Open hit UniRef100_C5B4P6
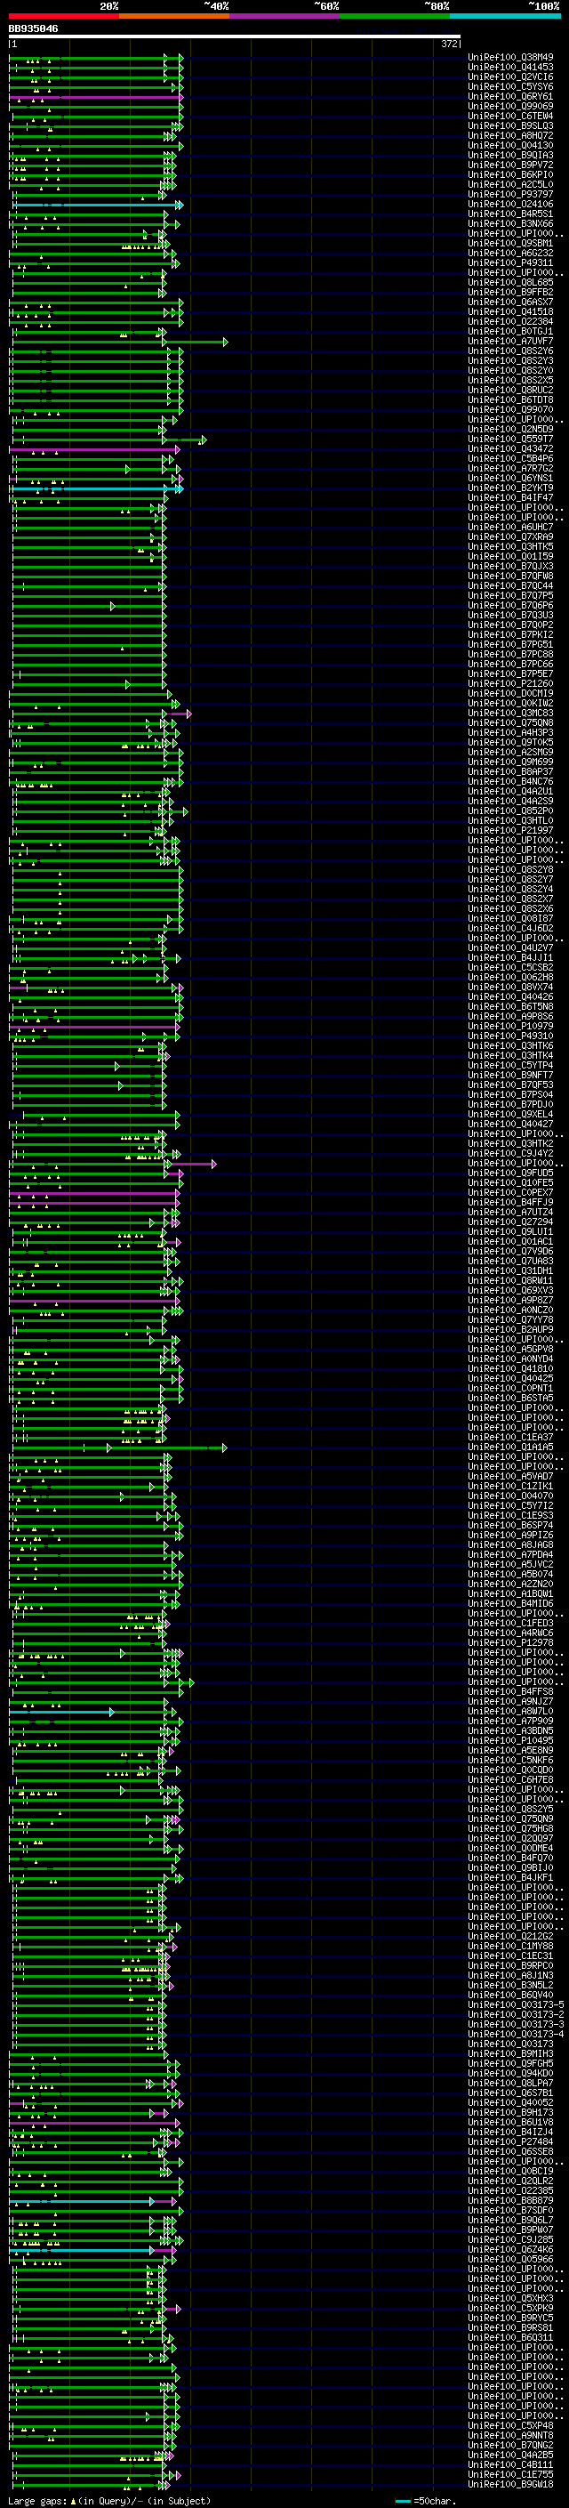The height and width of the screenshot is (2508, 569). (x=510, y=458)
